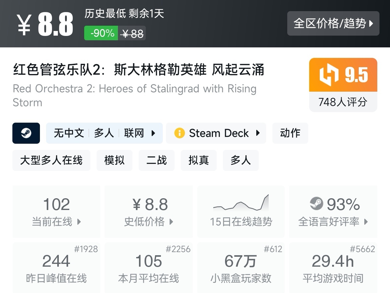Screen dimensions: 390x293
Task: Select the 大型多人在线 tag
Action: (x=51, y=160)
